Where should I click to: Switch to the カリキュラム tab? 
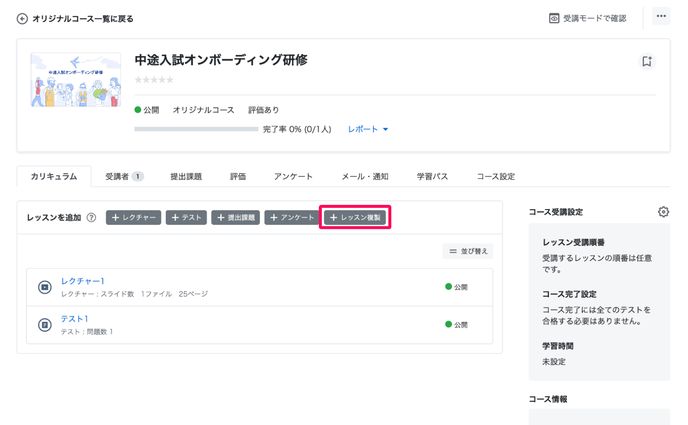click(54, 176)
